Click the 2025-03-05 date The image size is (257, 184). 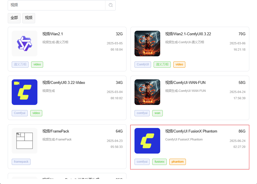[115, 43]
